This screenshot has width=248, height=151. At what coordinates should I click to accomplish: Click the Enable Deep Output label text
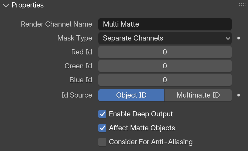pos(141,114)
